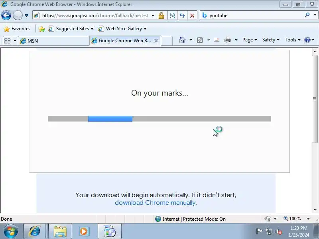Expand the Print options dropdown
The image size is (319, 239).
tap(236, 40)
